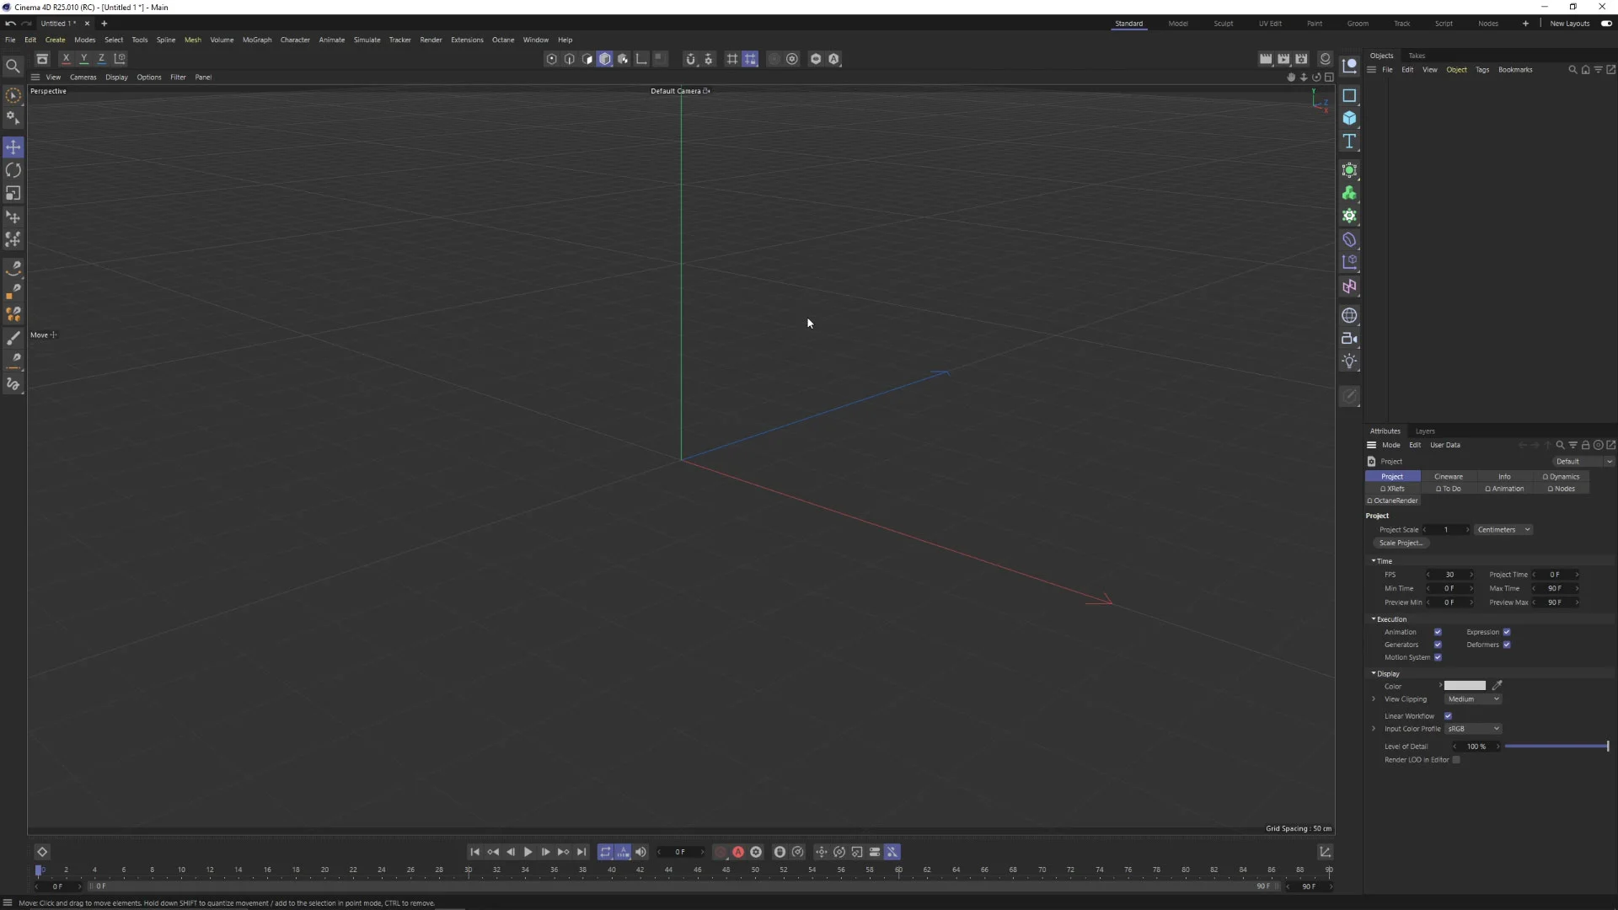Open the Simulate menu
The width and height of the screenshot is (1618, 910).
pyautogui.click(x=367, y=40)
